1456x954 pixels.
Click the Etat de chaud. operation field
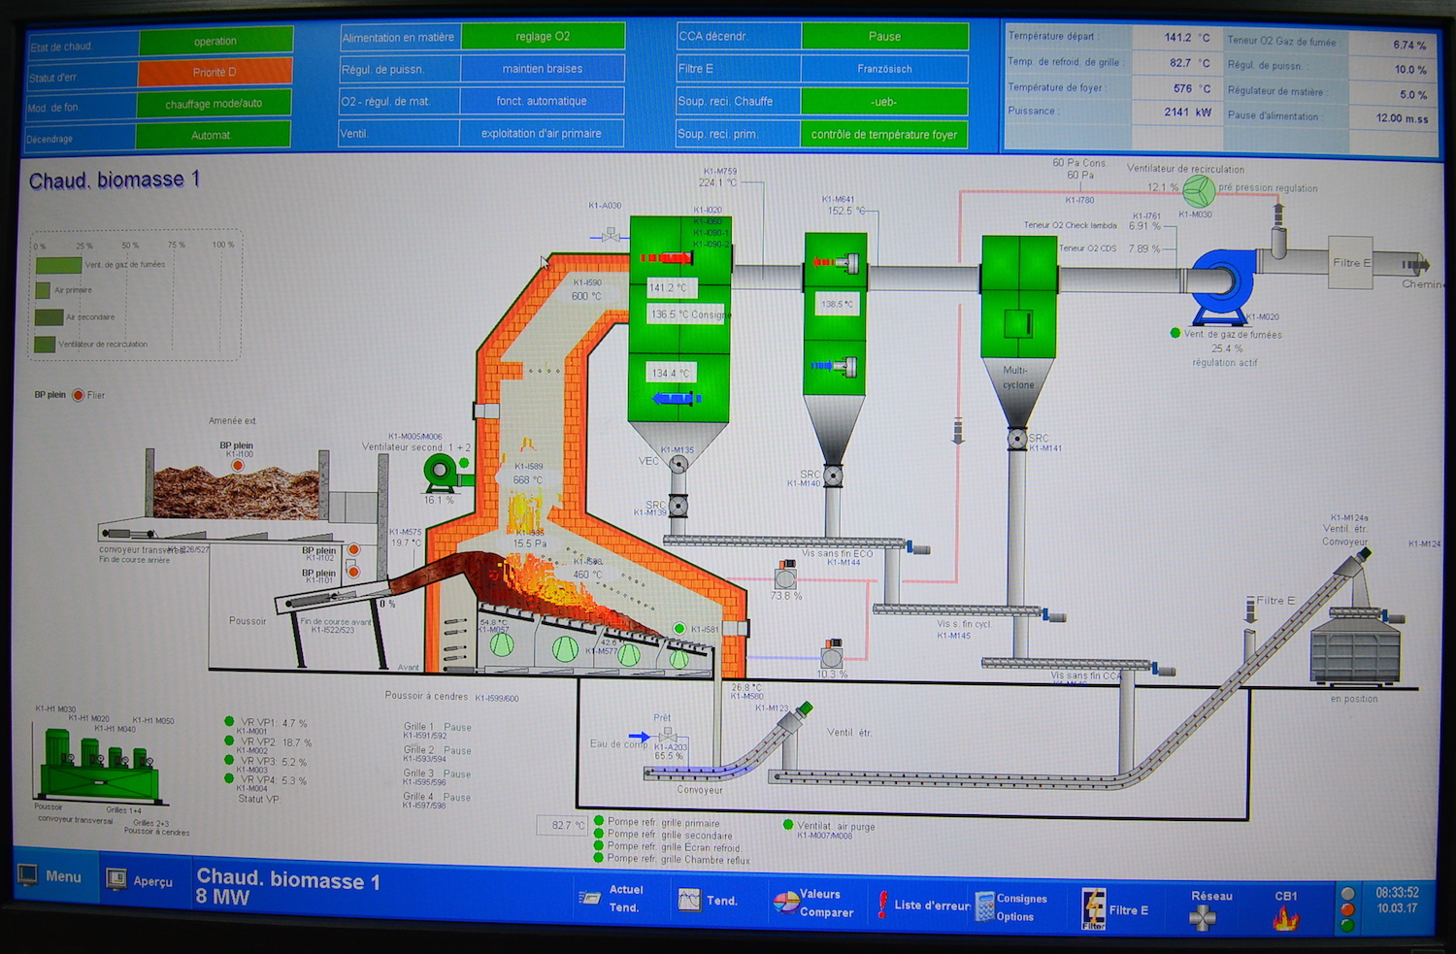point(215,42)
